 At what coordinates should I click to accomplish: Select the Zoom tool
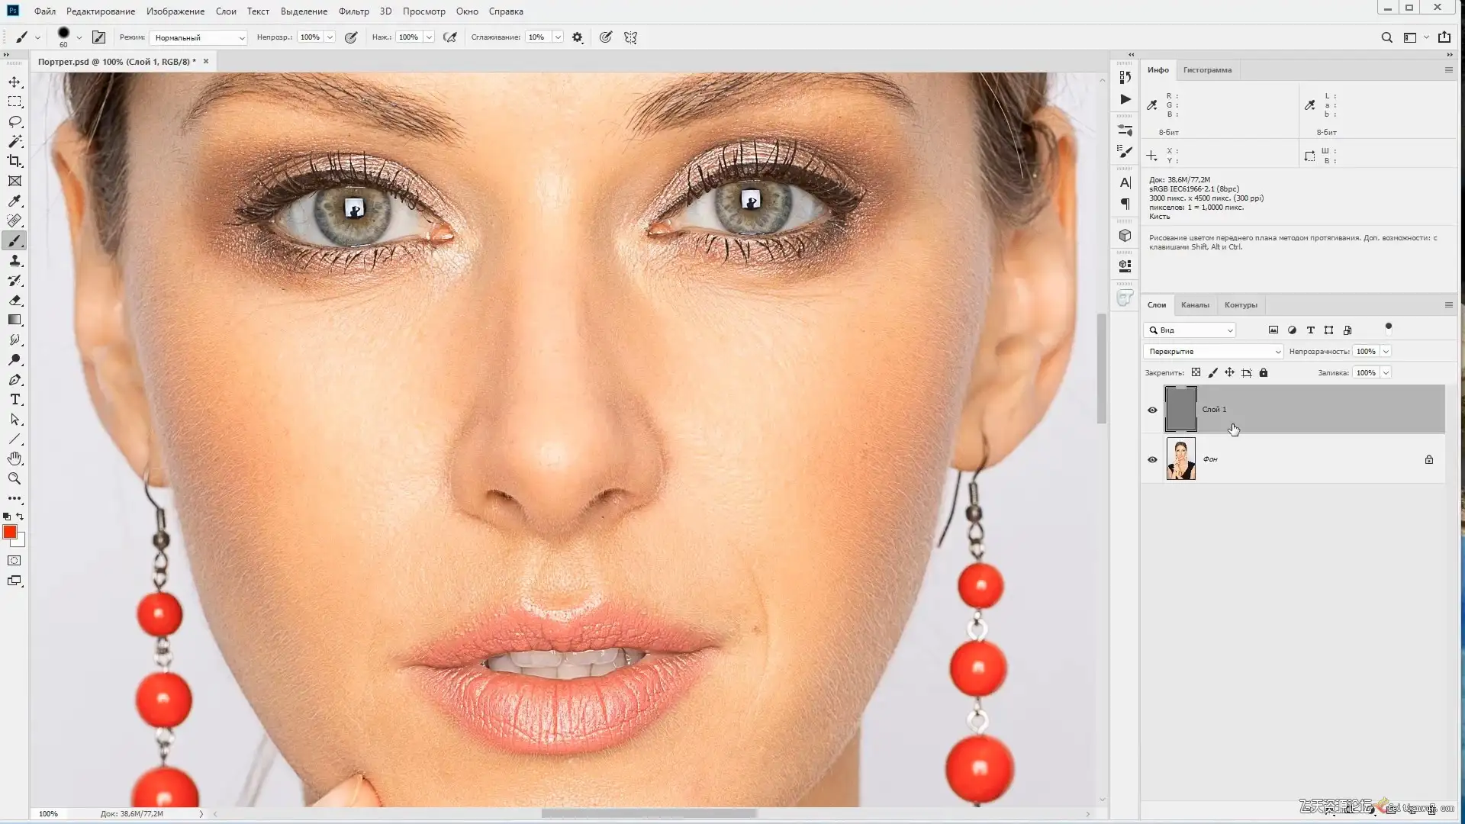tap(14, 479)
